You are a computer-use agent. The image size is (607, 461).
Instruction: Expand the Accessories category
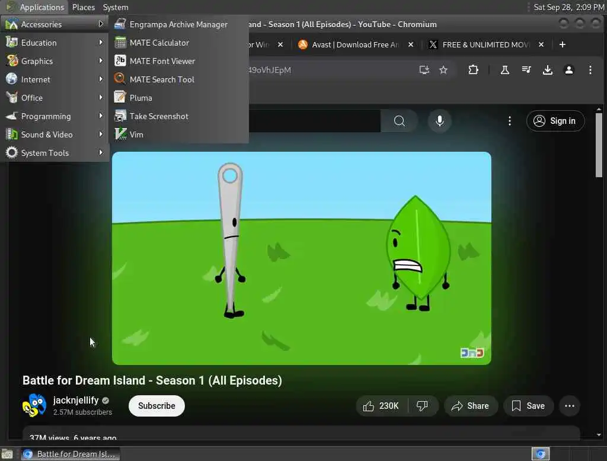click(x=54, y=24)
